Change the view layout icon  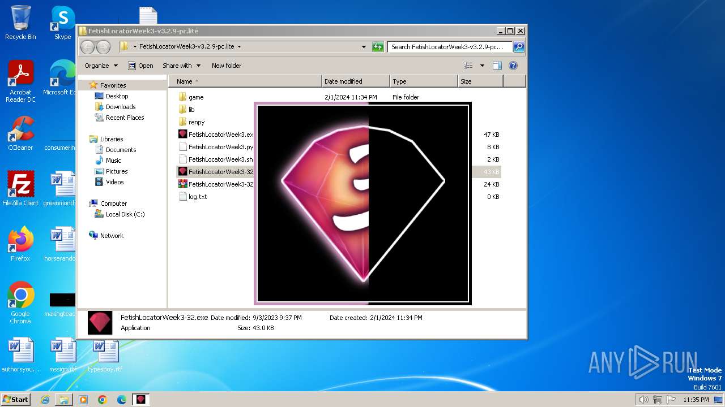468,66
